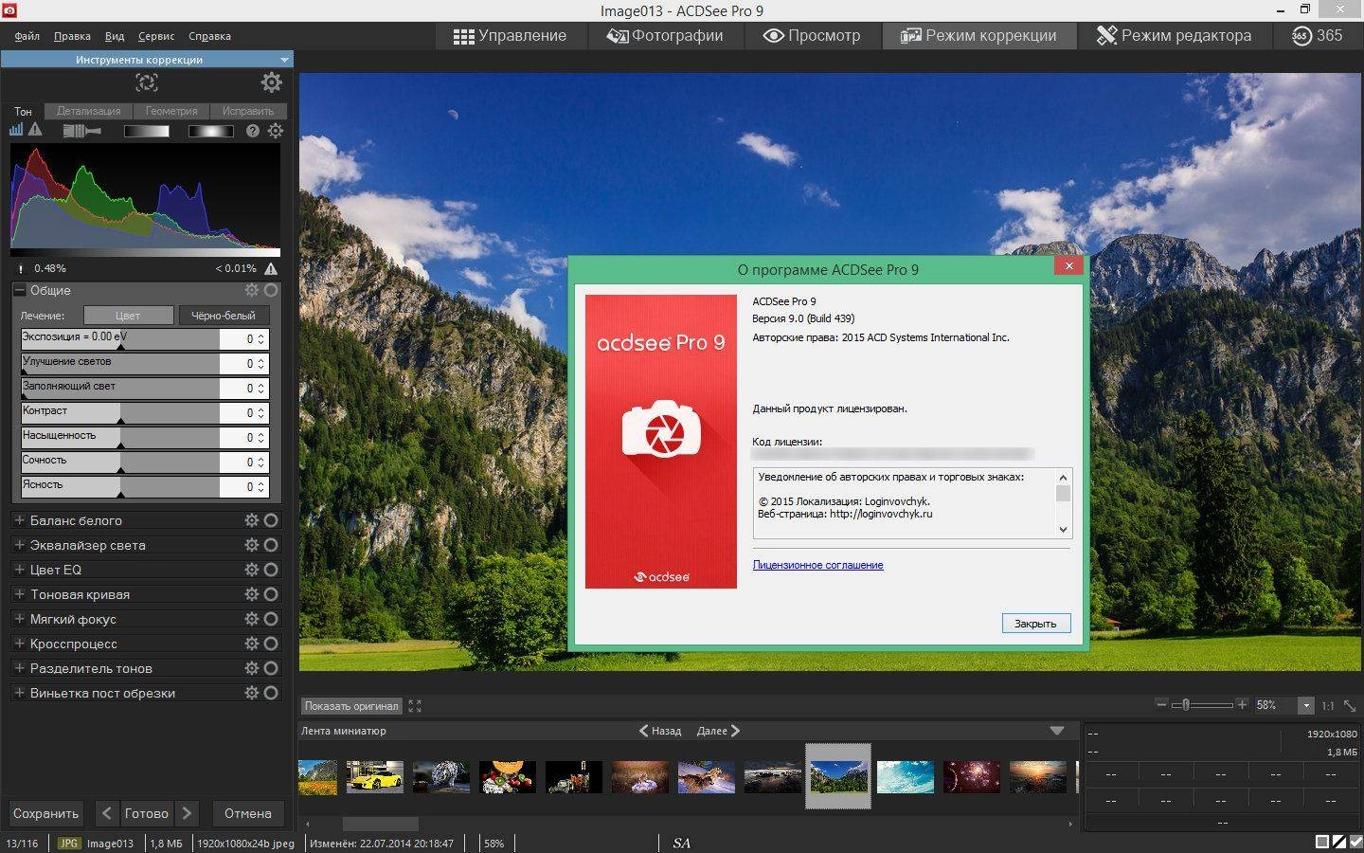Image resolution: width=1364 pixels, height=853 pixels.
Task: Expand the Баланс белого section
Action: click(x=19, y=519)
